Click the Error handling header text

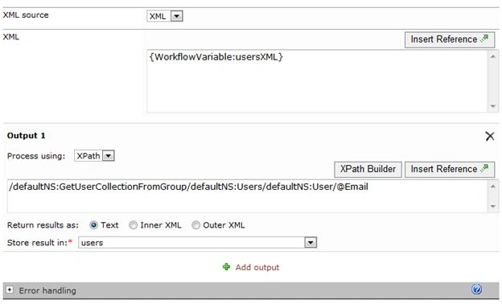(47, 290)
